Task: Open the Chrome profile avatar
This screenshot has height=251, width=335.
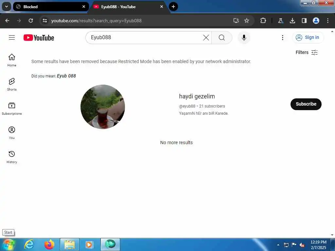Action: (316, 21)
